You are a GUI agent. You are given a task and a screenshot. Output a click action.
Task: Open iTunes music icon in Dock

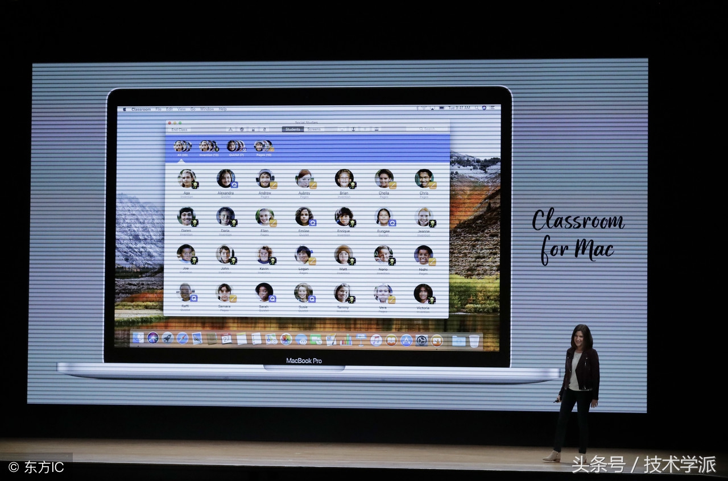coord(376,340)
